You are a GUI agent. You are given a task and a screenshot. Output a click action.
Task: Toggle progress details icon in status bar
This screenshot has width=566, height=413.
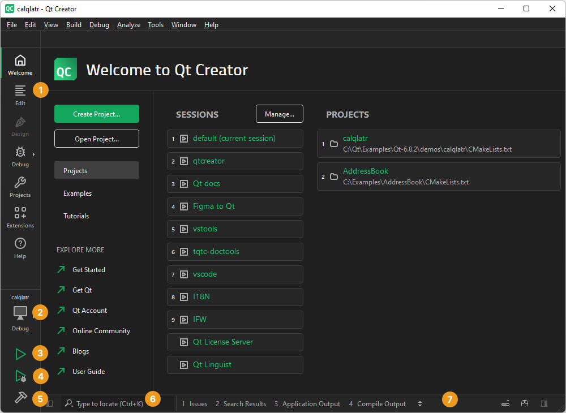[505, 403]
